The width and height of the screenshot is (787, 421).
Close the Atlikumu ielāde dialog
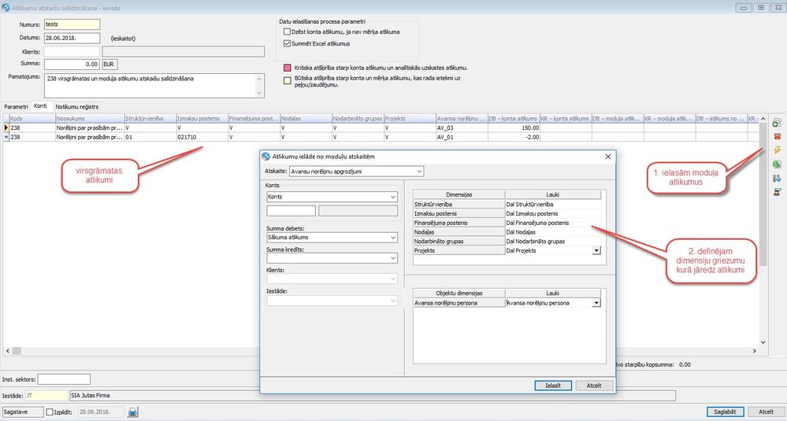[x=607, y=157]
